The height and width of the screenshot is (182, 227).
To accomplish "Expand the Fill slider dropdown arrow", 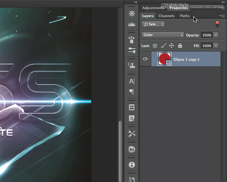I will 216,45.
